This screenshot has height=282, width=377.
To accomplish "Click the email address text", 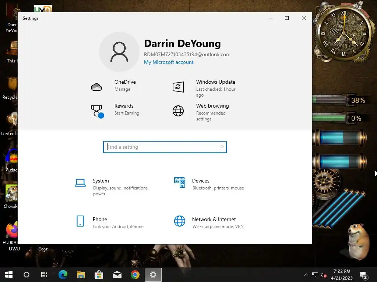I will pyautogui.click(x=187, y=54).
